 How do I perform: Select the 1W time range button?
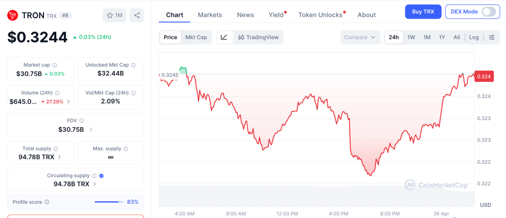(x=411, y=37)
